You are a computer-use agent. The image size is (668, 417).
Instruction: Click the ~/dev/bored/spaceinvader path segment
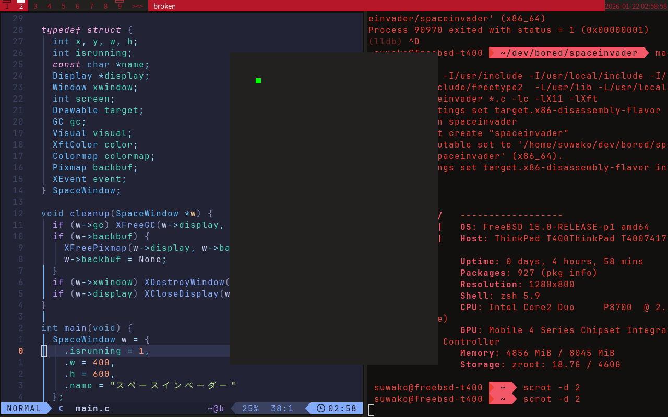568,53
